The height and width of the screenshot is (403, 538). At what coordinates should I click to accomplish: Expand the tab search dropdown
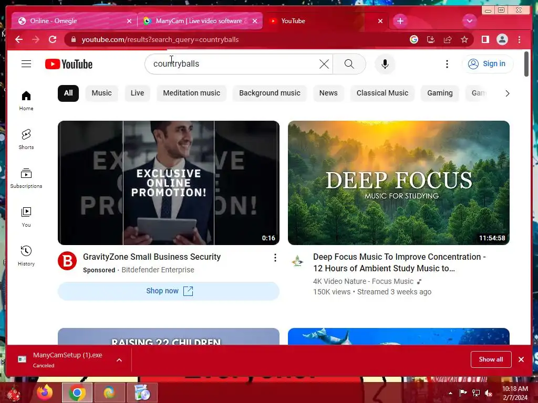tap(469, 21)
